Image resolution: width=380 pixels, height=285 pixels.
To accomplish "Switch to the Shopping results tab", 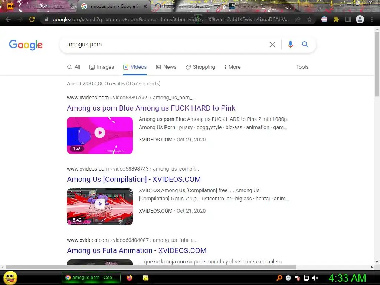I will (x=200, y=67).
